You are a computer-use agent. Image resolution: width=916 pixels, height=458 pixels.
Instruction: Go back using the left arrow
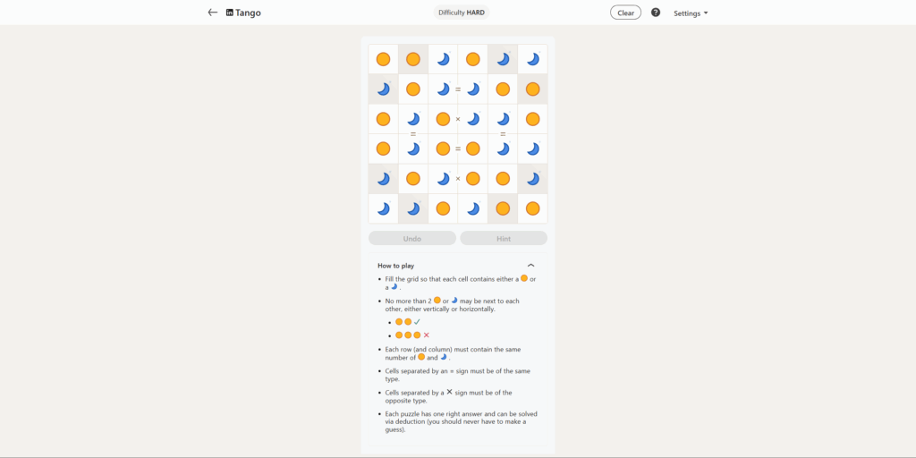coord(212,13)
